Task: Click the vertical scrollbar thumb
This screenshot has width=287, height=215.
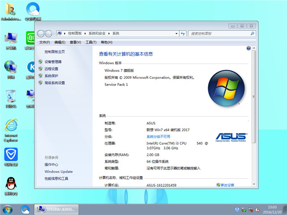Action: (254, 97)
